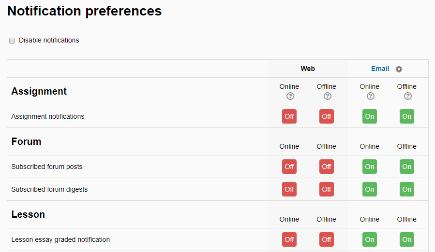Turn off Assignment notifications Email Offline
435x252 pixels.
point(407,116)
